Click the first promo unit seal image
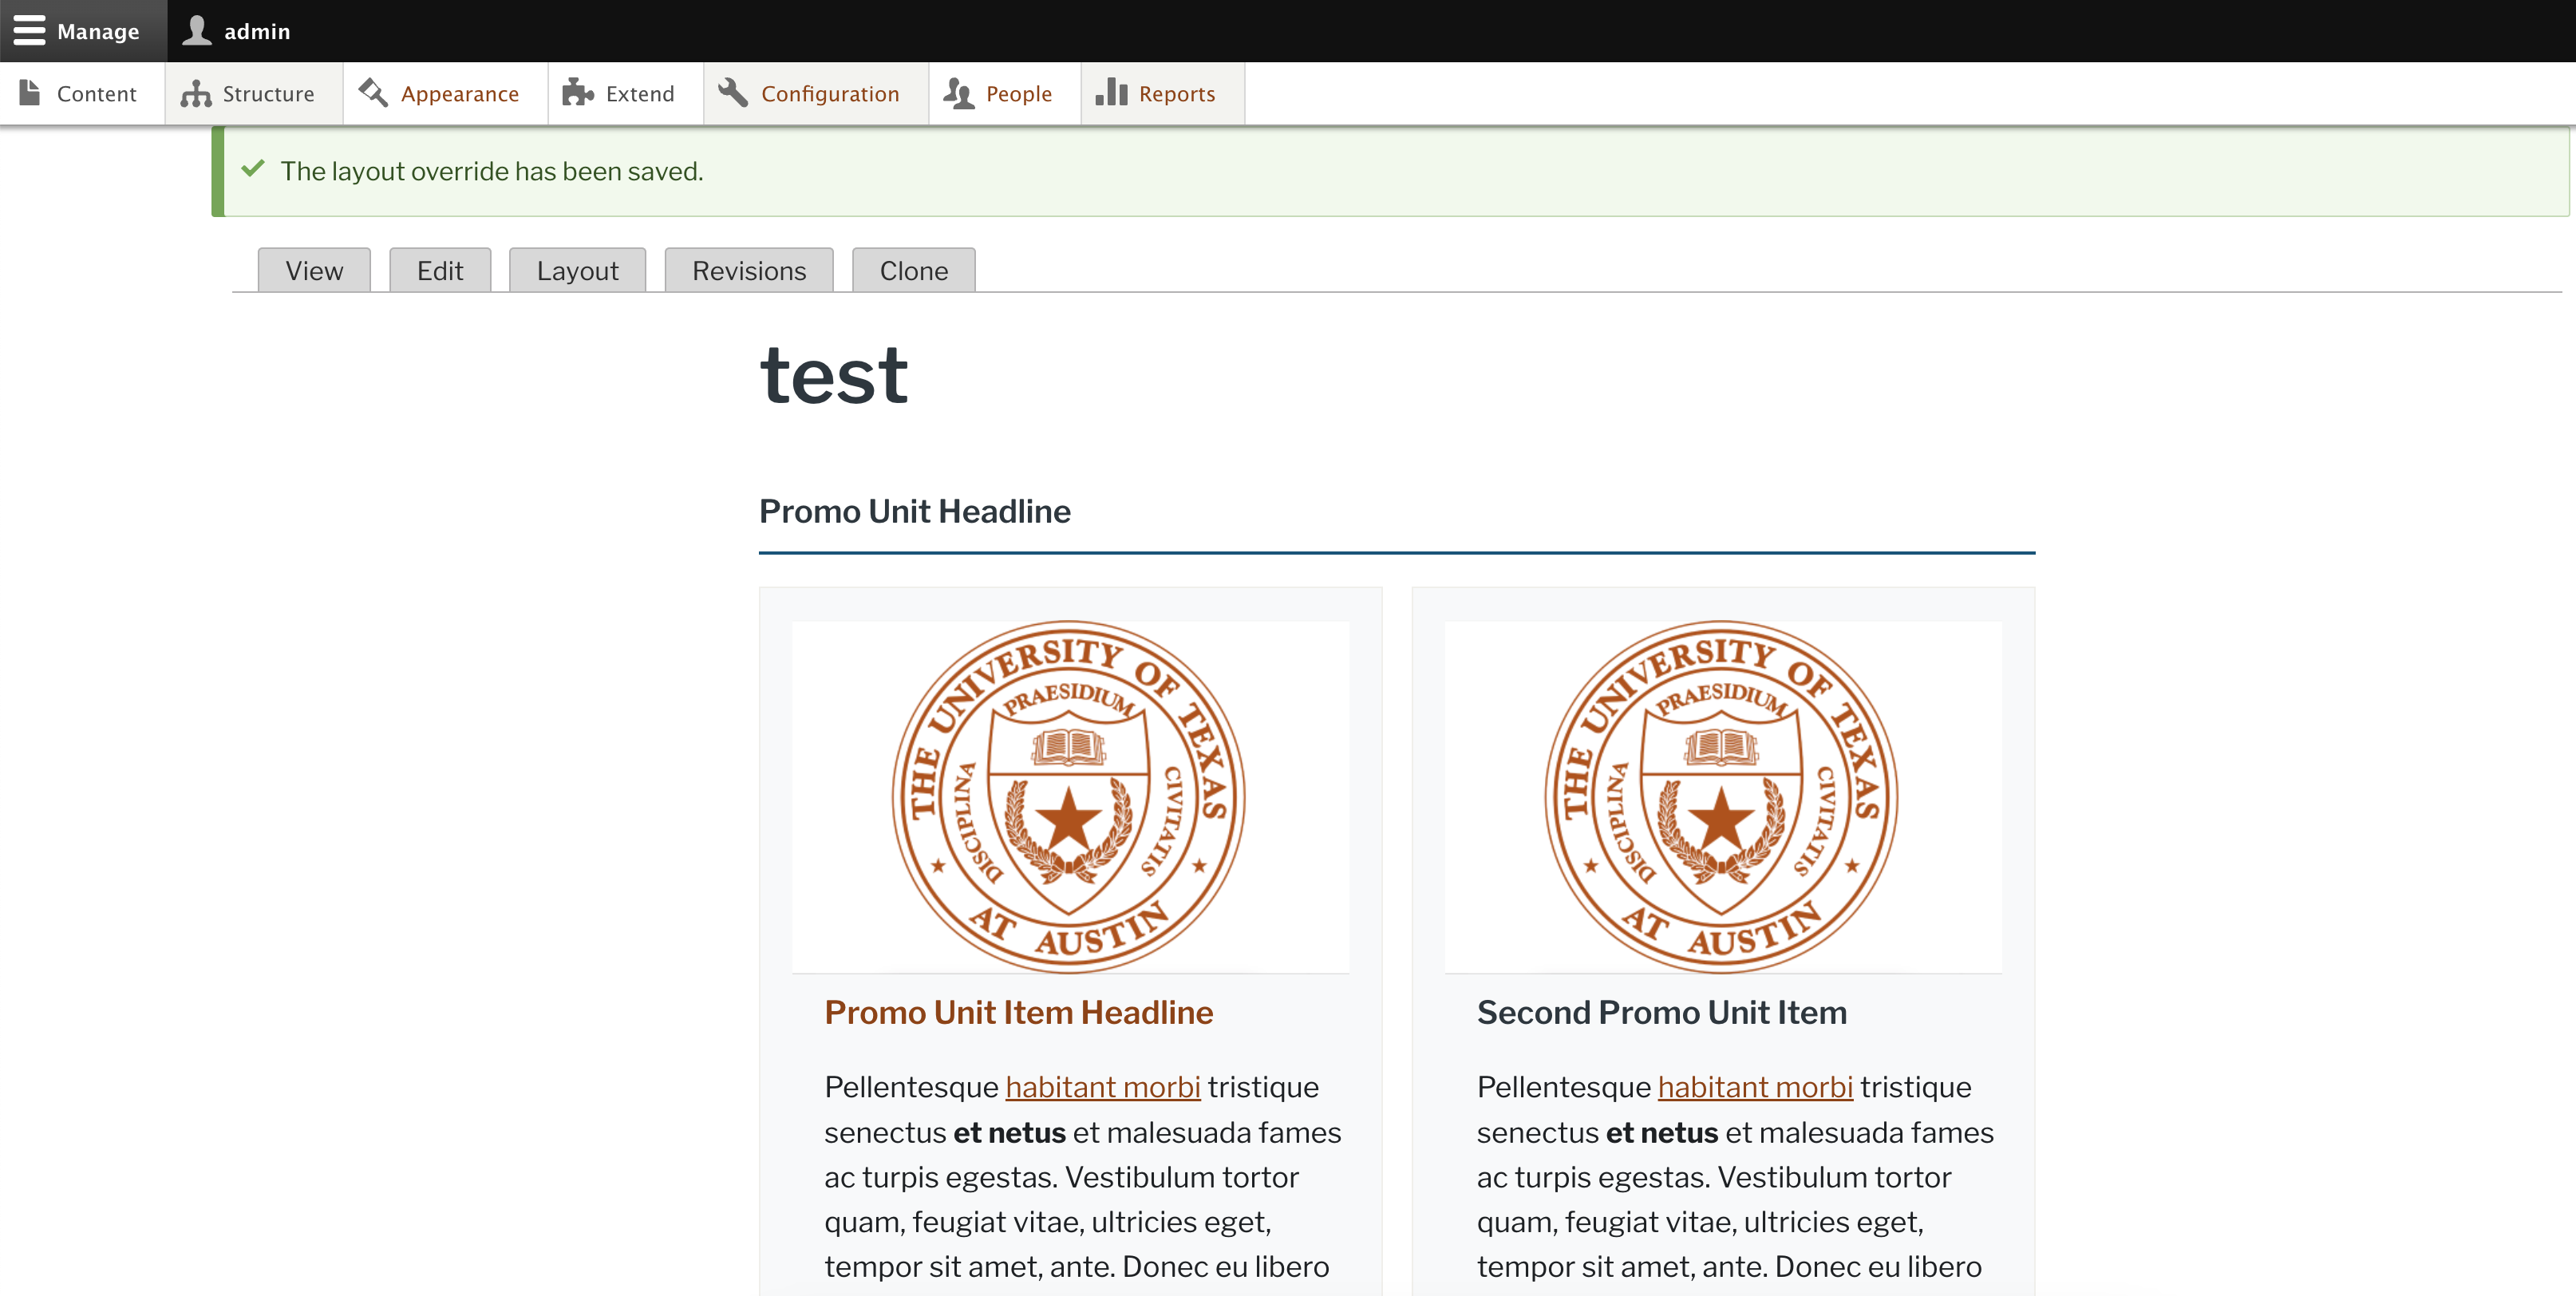The width and height of the screenshot is (2576, 1296). [x=1069, y=797]
